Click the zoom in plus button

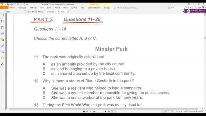pyautogui.click(x=202, y=111)
